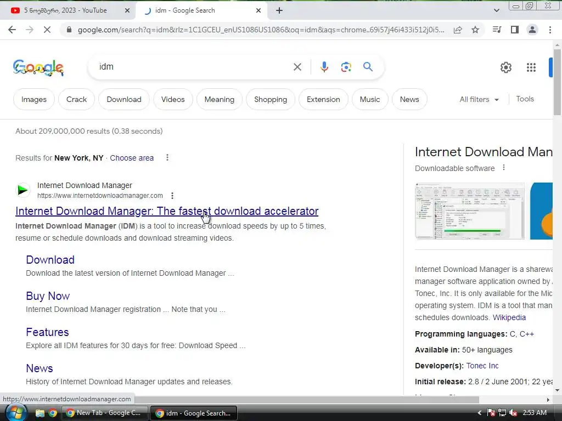Click the Tonec Inc developer link
Viewport: 562px width, 421px height.
pos(482,366)
